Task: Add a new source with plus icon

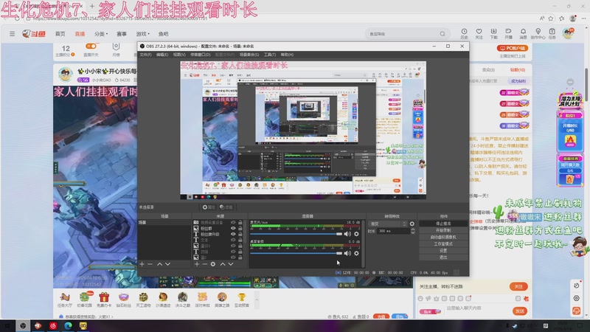Action: point(197,264)
